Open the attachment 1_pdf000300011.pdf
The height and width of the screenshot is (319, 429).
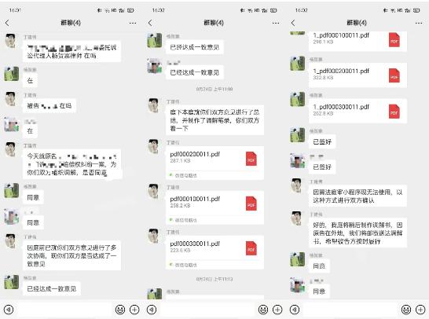pos(357,111)
